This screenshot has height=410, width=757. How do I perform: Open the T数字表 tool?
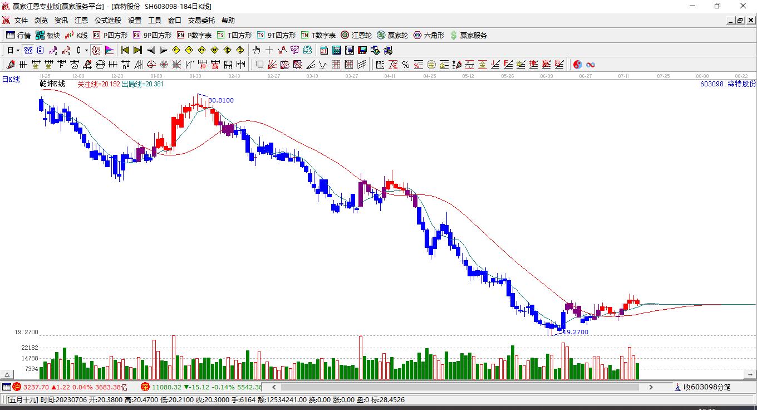318,35
